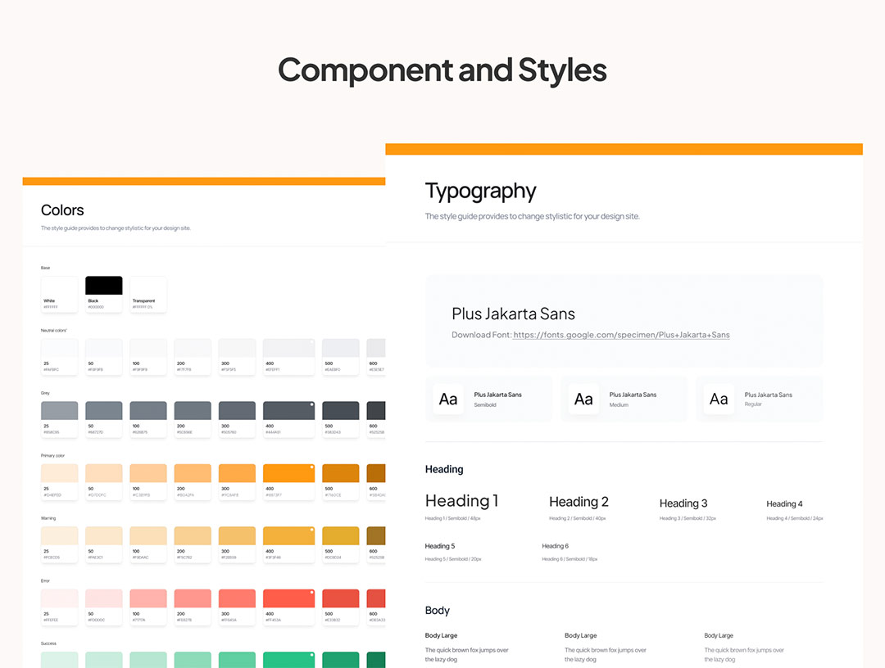
Task: Click the dot on Grey 400 swatch
Action: click(311, 405)
